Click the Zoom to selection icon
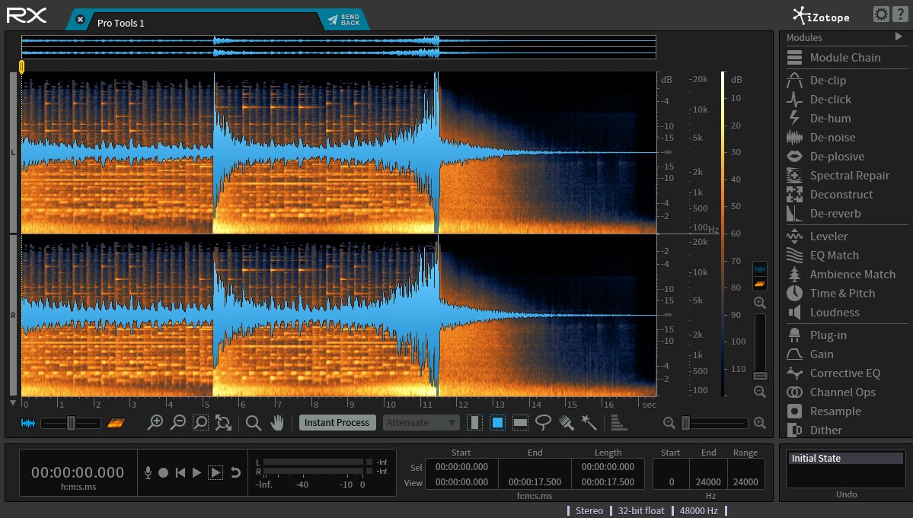This screenshot has height=518, width=913. (200, 423)
